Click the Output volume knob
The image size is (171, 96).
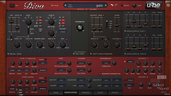pos(134,5)
